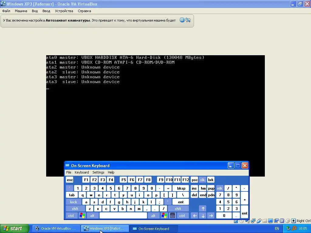
Task: Click the del key
Action: pos(194,195)
